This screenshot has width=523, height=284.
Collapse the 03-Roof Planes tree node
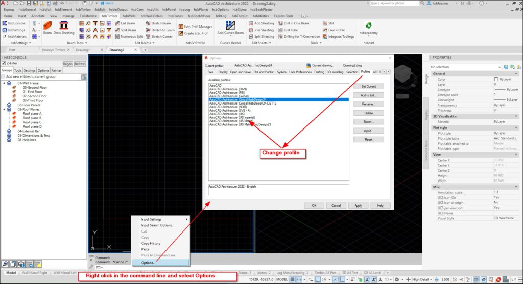click(x=4, y=109)
